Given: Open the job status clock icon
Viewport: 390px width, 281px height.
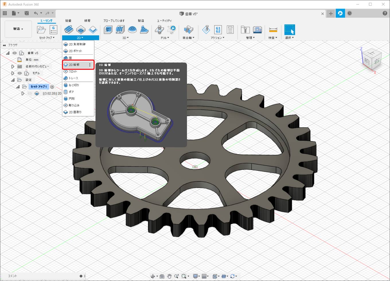Looking at the screenshot, I should click(x=350, y=13).
